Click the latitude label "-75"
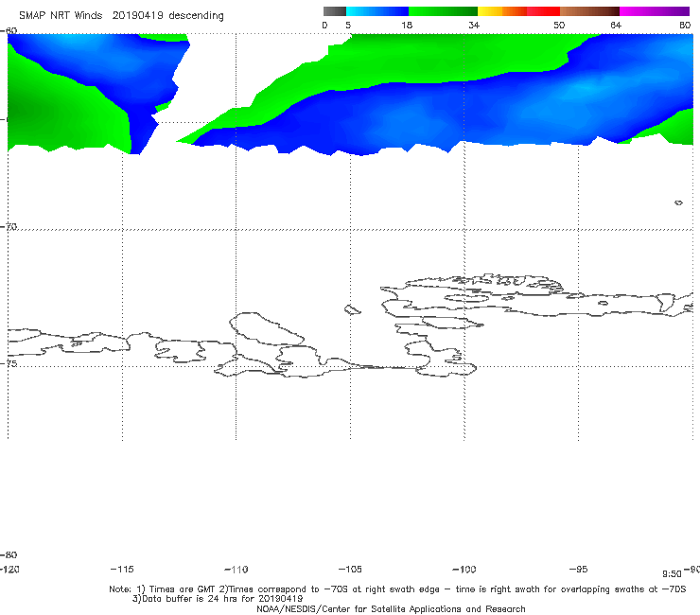The height and width of the screenshot is (615, 700). tap(9, 363)
